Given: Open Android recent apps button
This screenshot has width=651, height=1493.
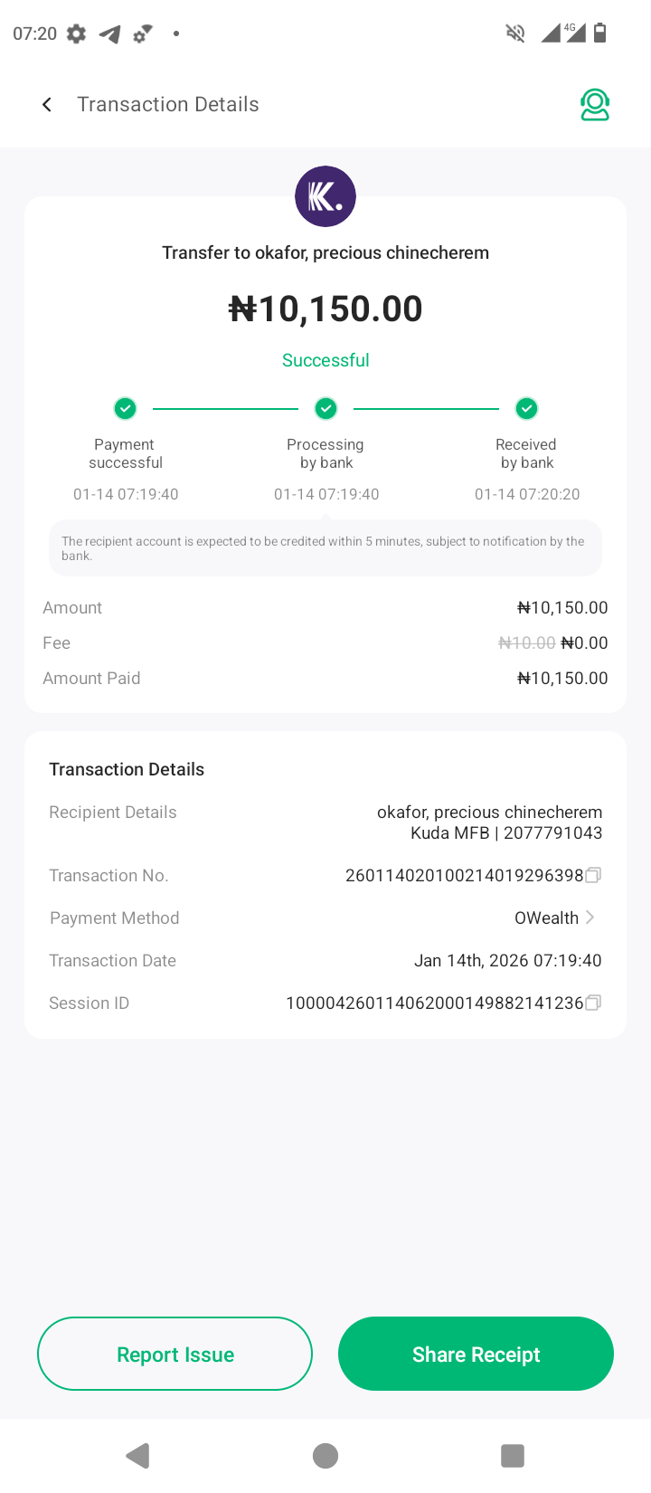Looking at the screenshot, I should 513,1455.
